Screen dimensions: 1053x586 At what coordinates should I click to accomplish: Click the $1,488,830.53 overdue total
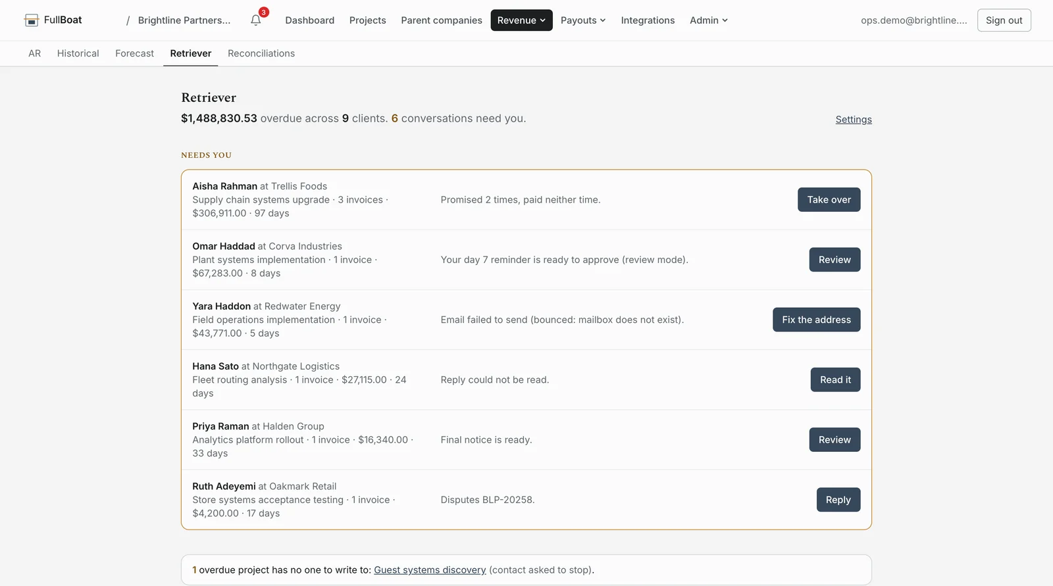coord(219,118)
